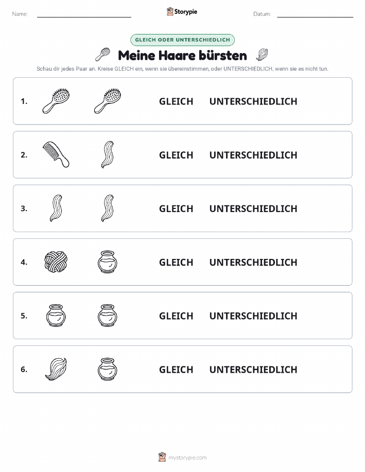This screenshot has width=365, height=472.
Task: Choose UNTERSCHIEDLICH for row 6
Action: [x=253, y=370]
